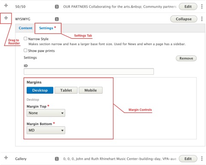Click Remove in the Settings section

tap(186, 58)
